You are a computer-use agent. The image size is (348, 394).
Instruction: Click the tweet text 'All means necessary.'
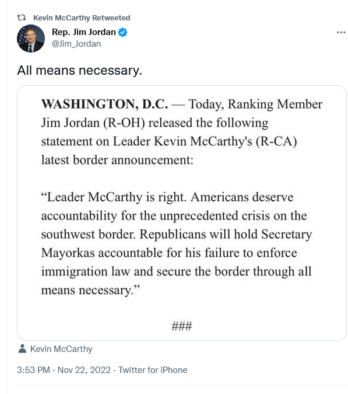(x=79, y=70)
